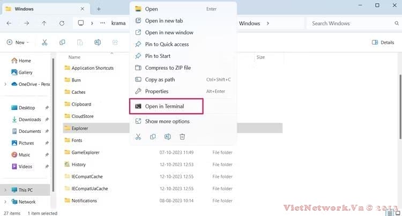The height and width of the screenshot is (216, 402).
Task: Click the rename icon in context menu
Action: point(168,137)
